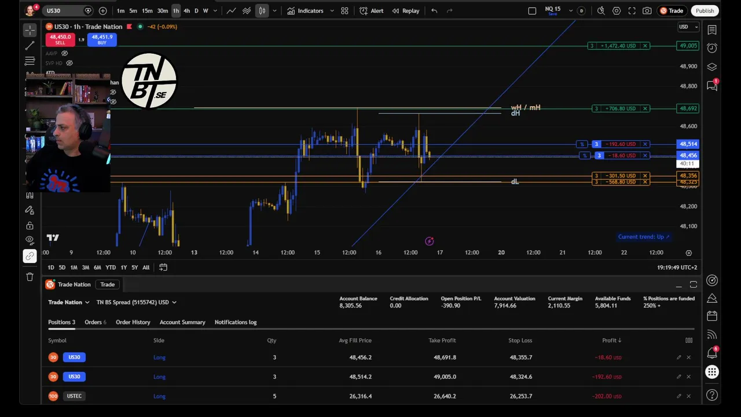
Task: Close the USTEC position row
Action: click(x=688, y=396)
